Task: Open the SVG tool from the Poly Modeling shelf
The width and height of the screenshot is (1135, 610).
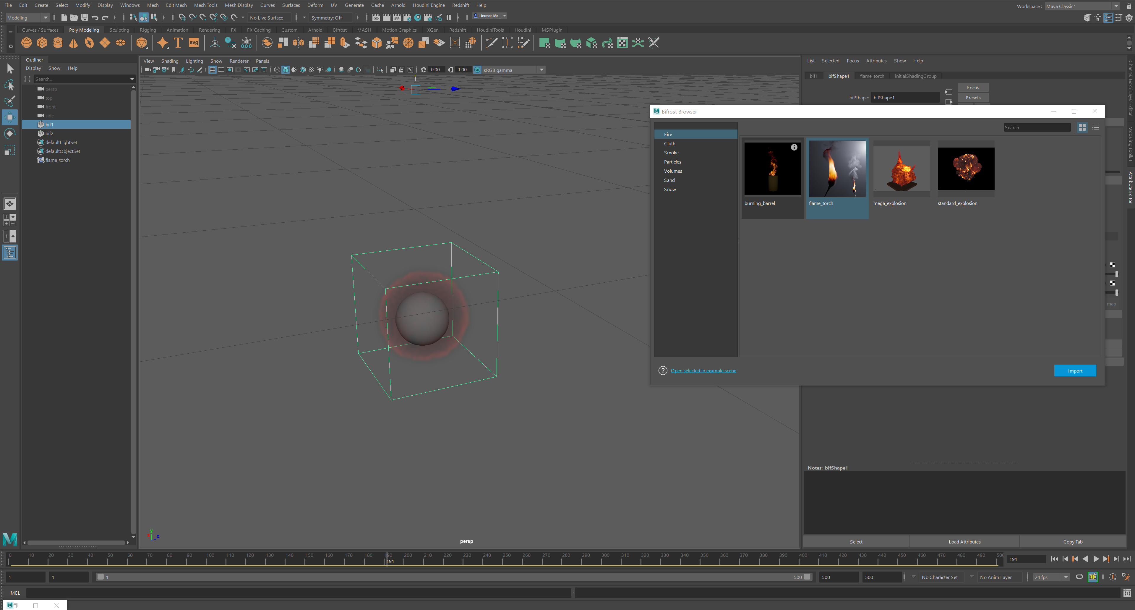Action: click(x=193, y=43)
